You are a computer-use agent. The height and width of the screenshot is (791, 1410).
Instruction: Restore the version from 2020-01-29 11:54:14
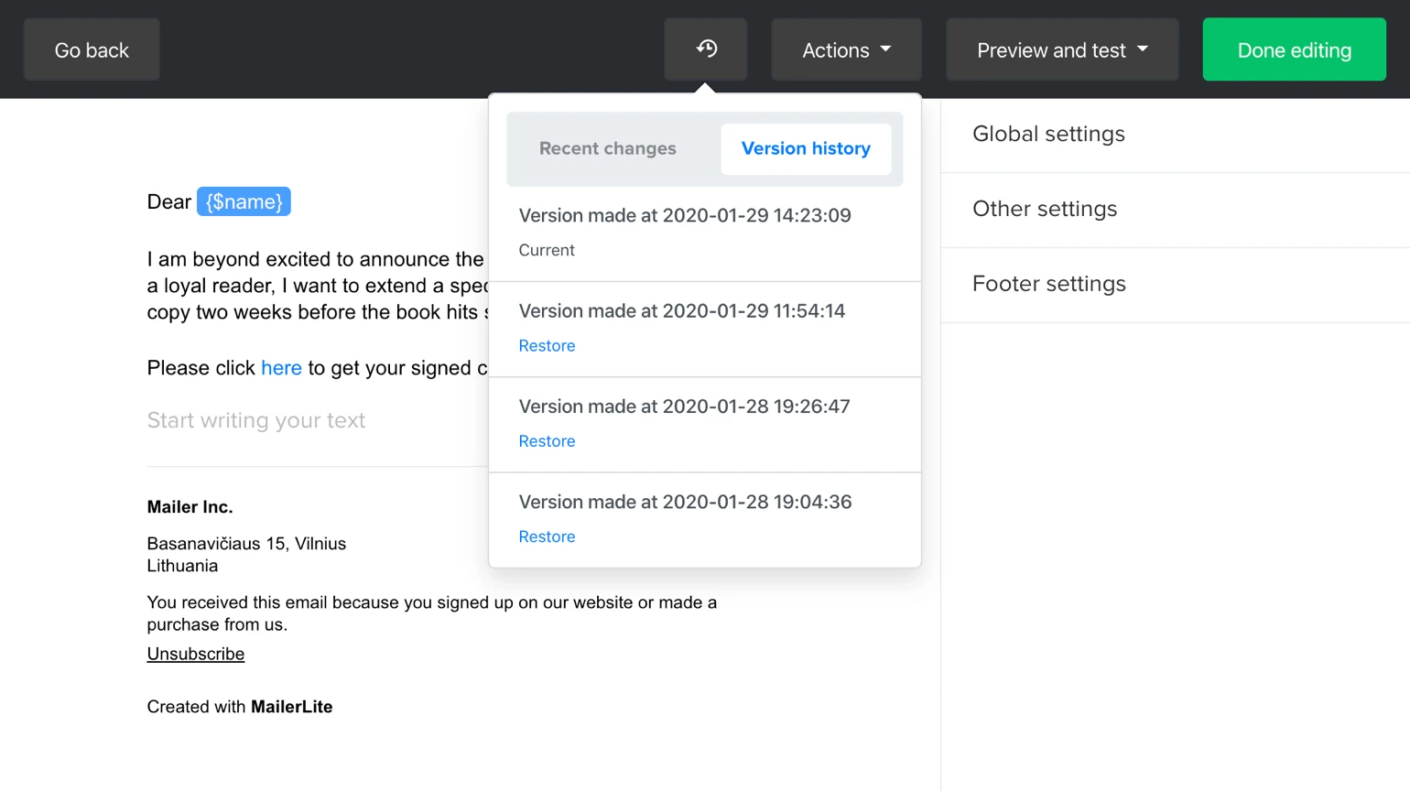point(547,346)
